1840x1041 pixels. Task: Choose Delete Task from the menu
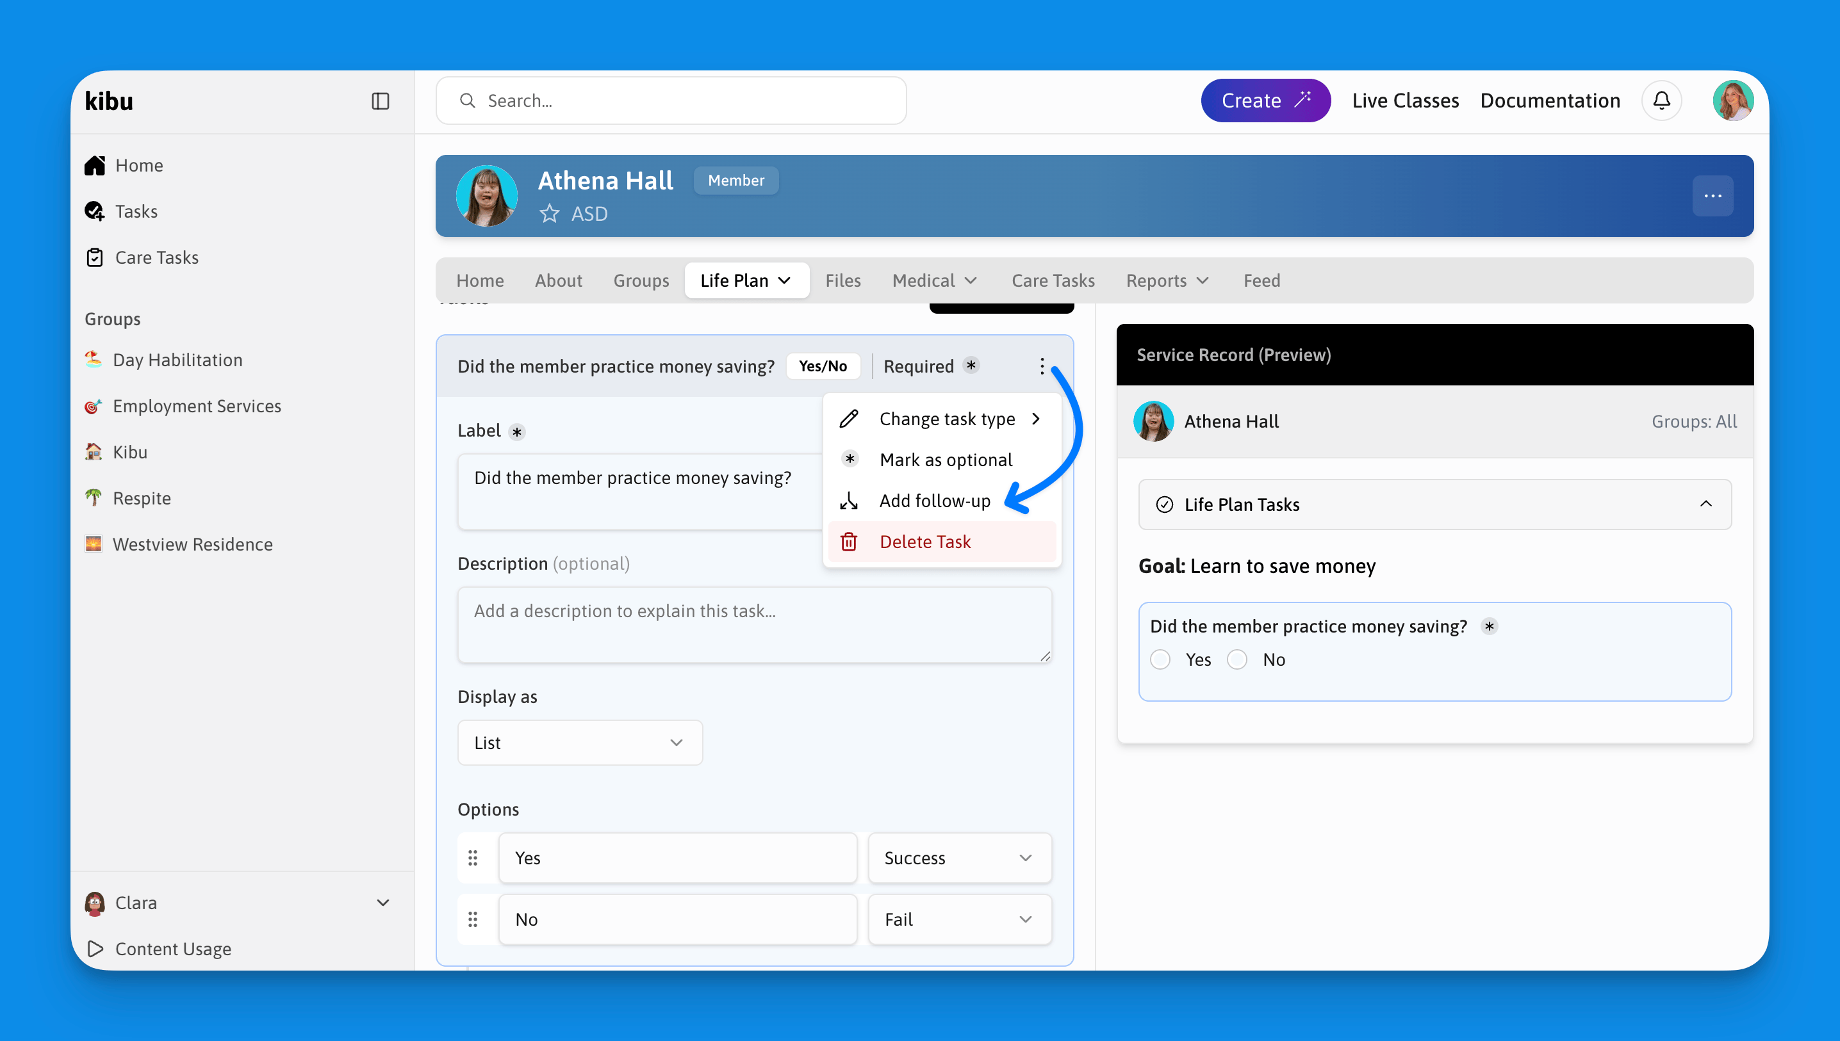point(941,542)
